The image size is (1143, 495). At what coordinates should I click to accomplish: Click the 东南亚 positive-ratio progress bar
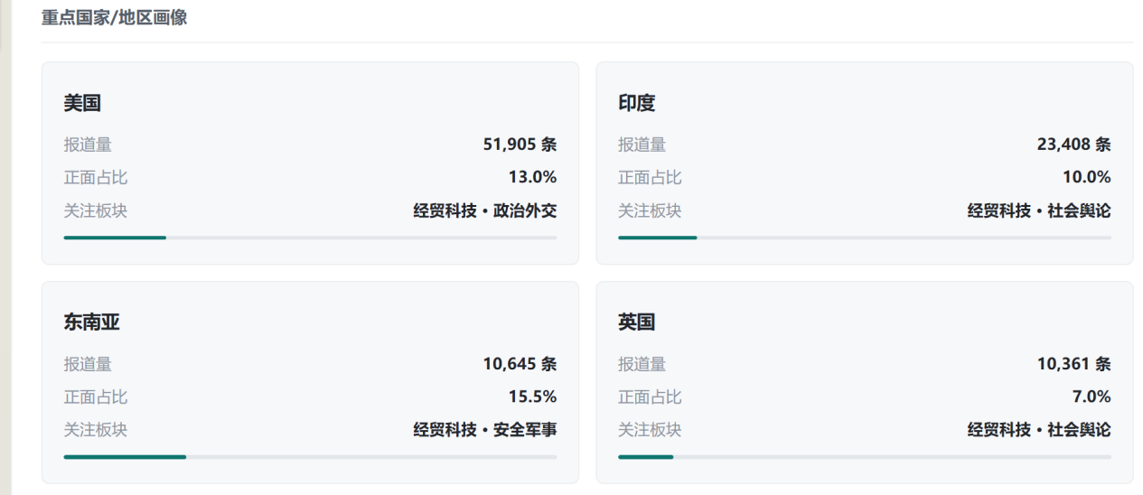point(310,457)
